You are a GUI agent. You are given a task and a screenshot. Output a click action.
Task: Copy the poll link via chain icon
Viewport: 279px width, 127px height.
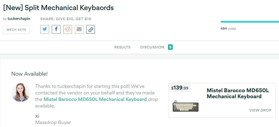[x=91, y=29]
